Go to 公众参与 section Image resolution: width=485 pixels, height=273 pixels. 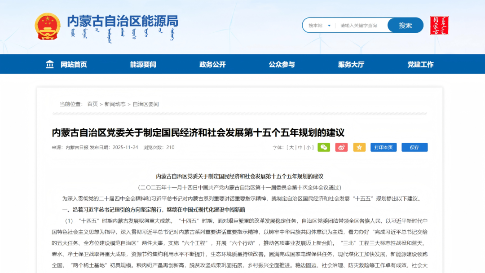coord(282,64)
